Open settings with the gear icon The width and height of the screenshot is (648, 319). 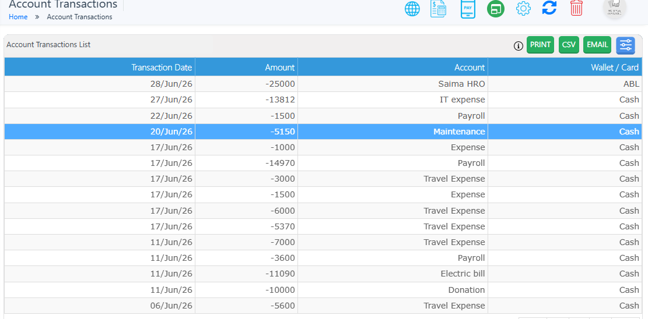coord(523,9)
